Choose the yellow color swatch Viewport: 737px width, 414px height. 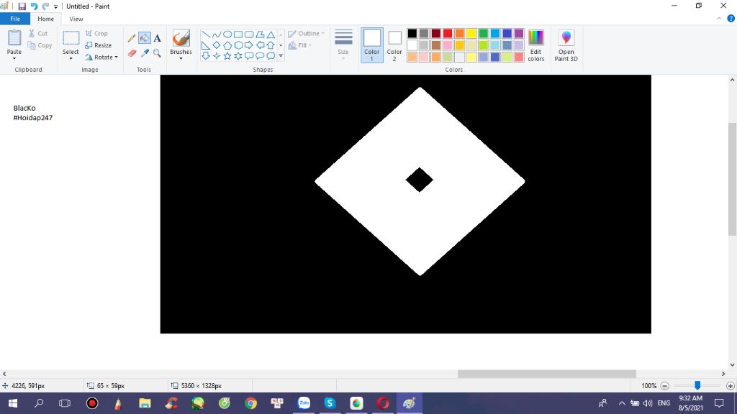tap(471, 33)
